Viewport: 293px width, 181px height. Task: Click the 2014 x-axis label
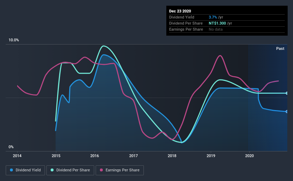[17, 156]
